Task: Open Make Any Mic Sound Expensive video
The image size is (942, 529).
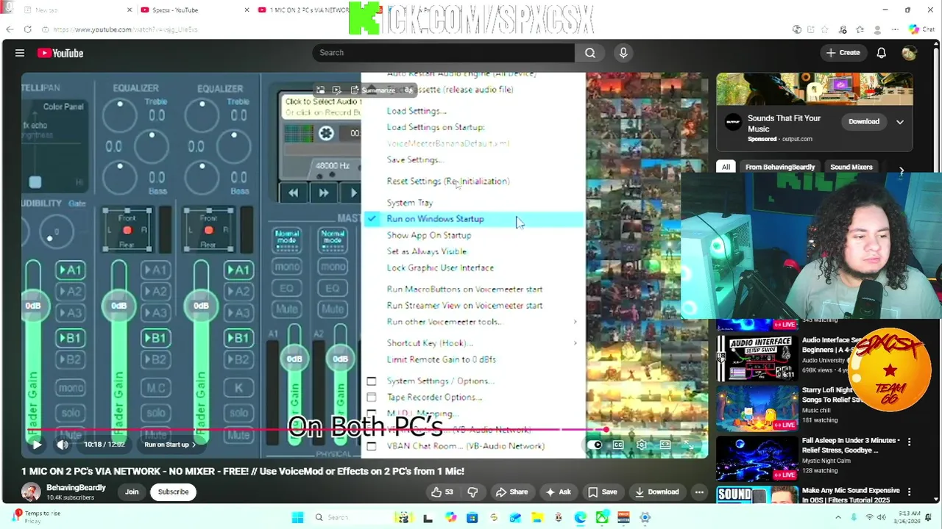Action: [x=851, y=494]
